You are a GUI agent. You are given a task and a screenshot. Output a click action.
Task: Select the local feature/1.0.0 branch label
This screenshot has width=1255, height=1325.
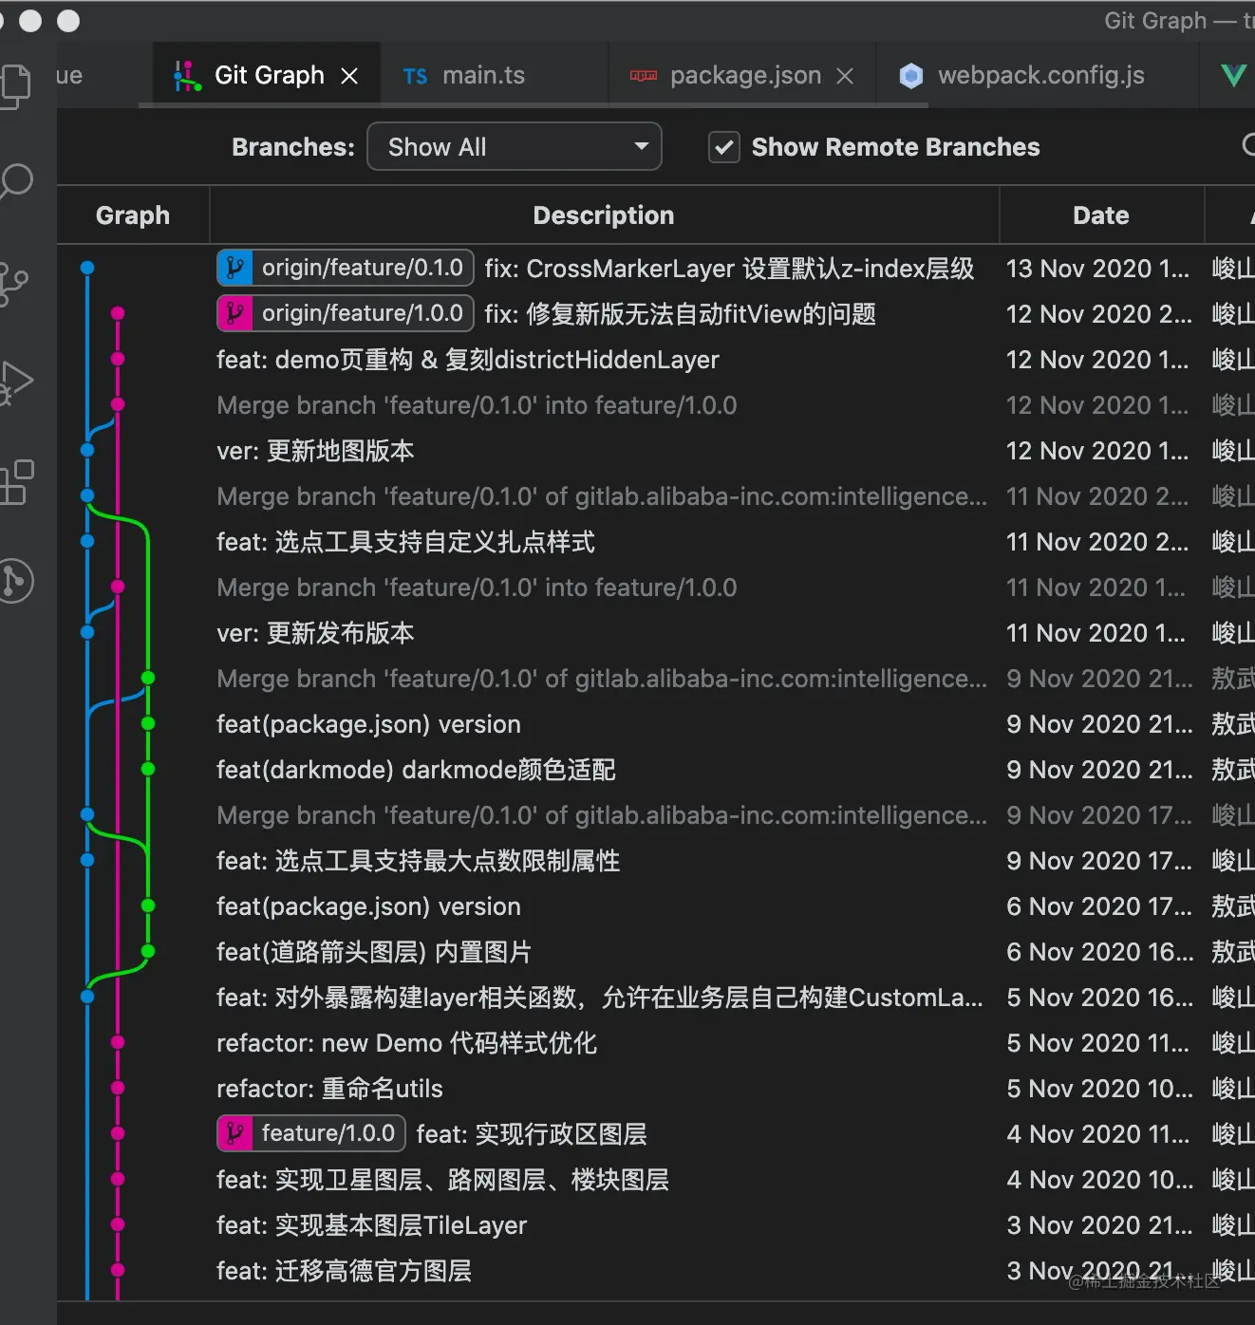[x=311, y=1134]
